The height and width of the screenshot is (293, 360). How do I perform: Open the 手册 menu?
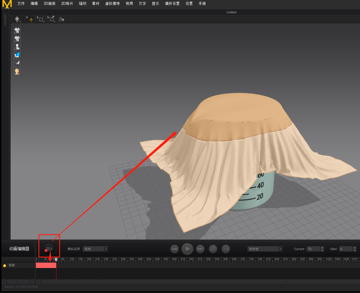tap(202, 3)
